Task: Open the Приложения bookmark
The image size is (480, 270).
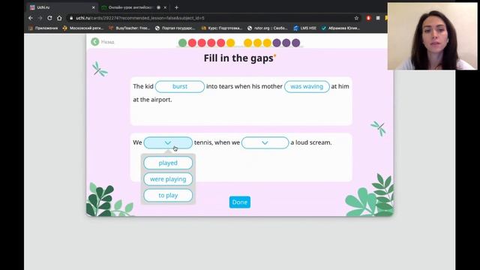Action: pos(43,28)
